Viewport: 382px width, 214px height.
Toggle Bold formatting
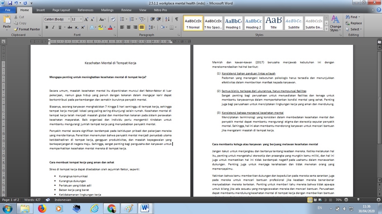pyautogui.click(x=47, y=27)
